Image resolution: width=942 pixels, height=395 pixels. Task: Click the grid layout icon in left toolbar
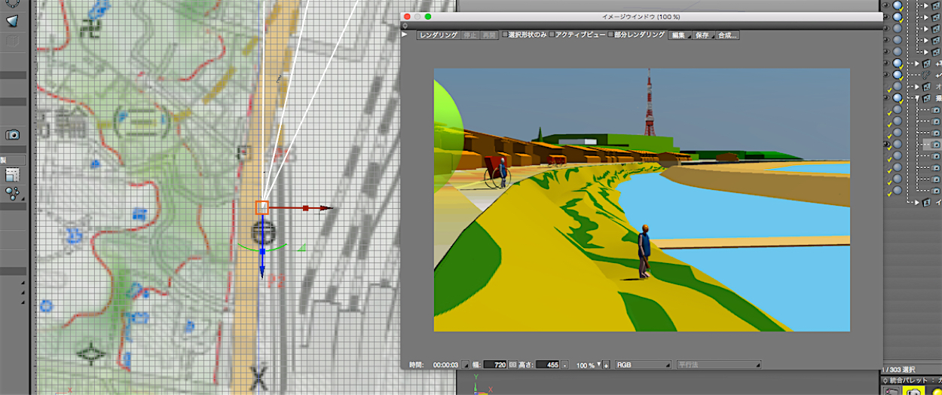pyautogui.click(x=12, y=174)
